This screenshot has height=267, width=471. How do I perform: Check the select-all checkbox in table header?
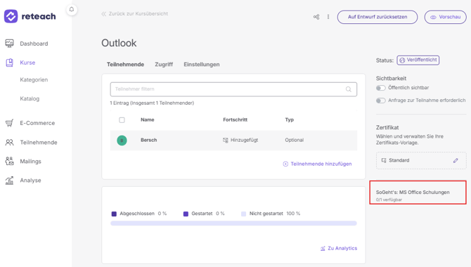pos(122,120)
